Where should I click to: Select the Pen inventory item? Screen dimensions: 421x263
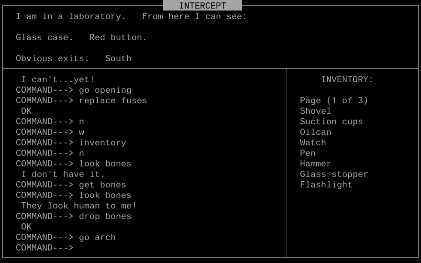[308, 153]
